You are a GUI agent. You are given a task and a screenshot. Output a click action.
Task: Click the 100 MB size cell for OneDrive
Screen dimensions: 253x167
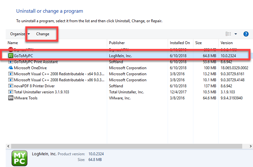click(x=210, y=68)
